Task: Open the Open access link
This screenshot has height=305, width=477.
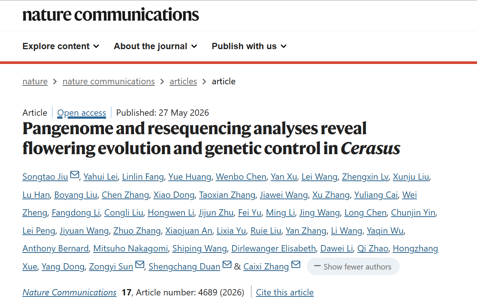Action: 82,113
